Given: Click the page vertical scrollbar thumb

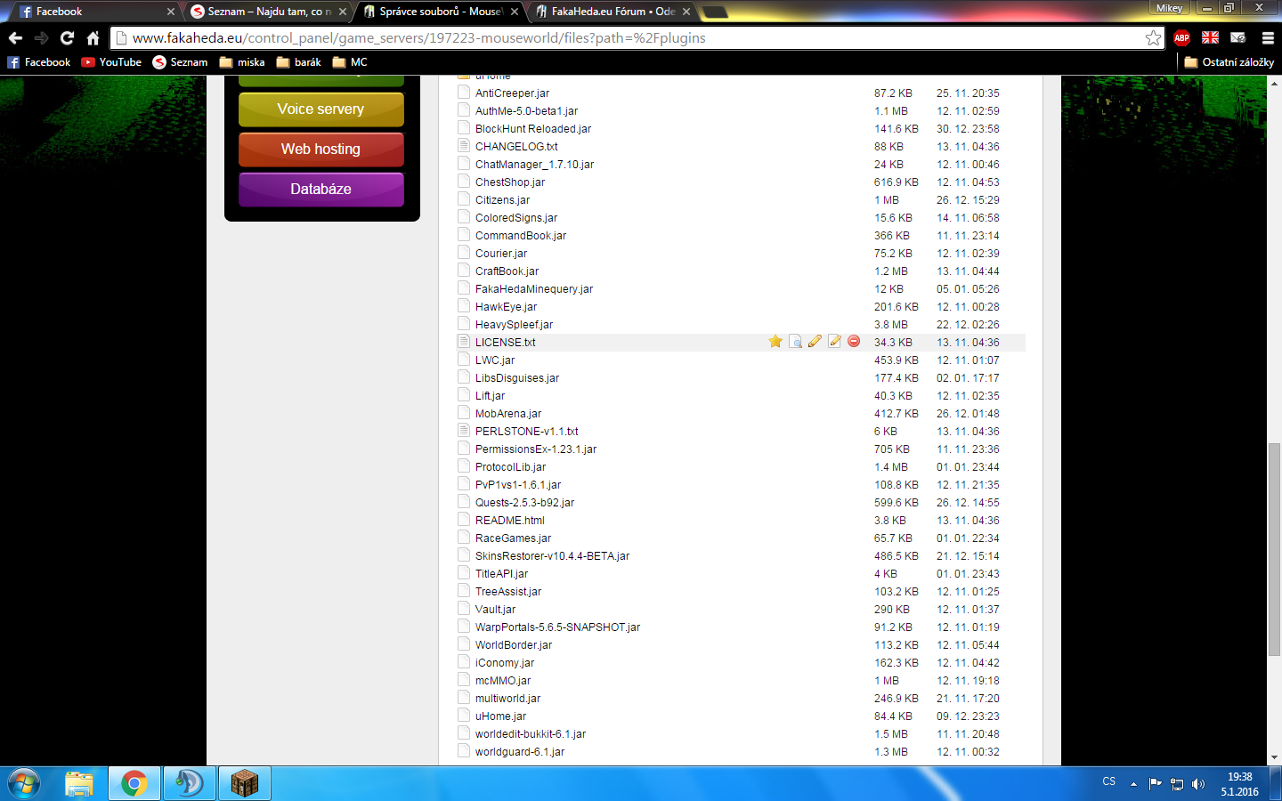Looking at the screenshot, I should [1274, 547].
